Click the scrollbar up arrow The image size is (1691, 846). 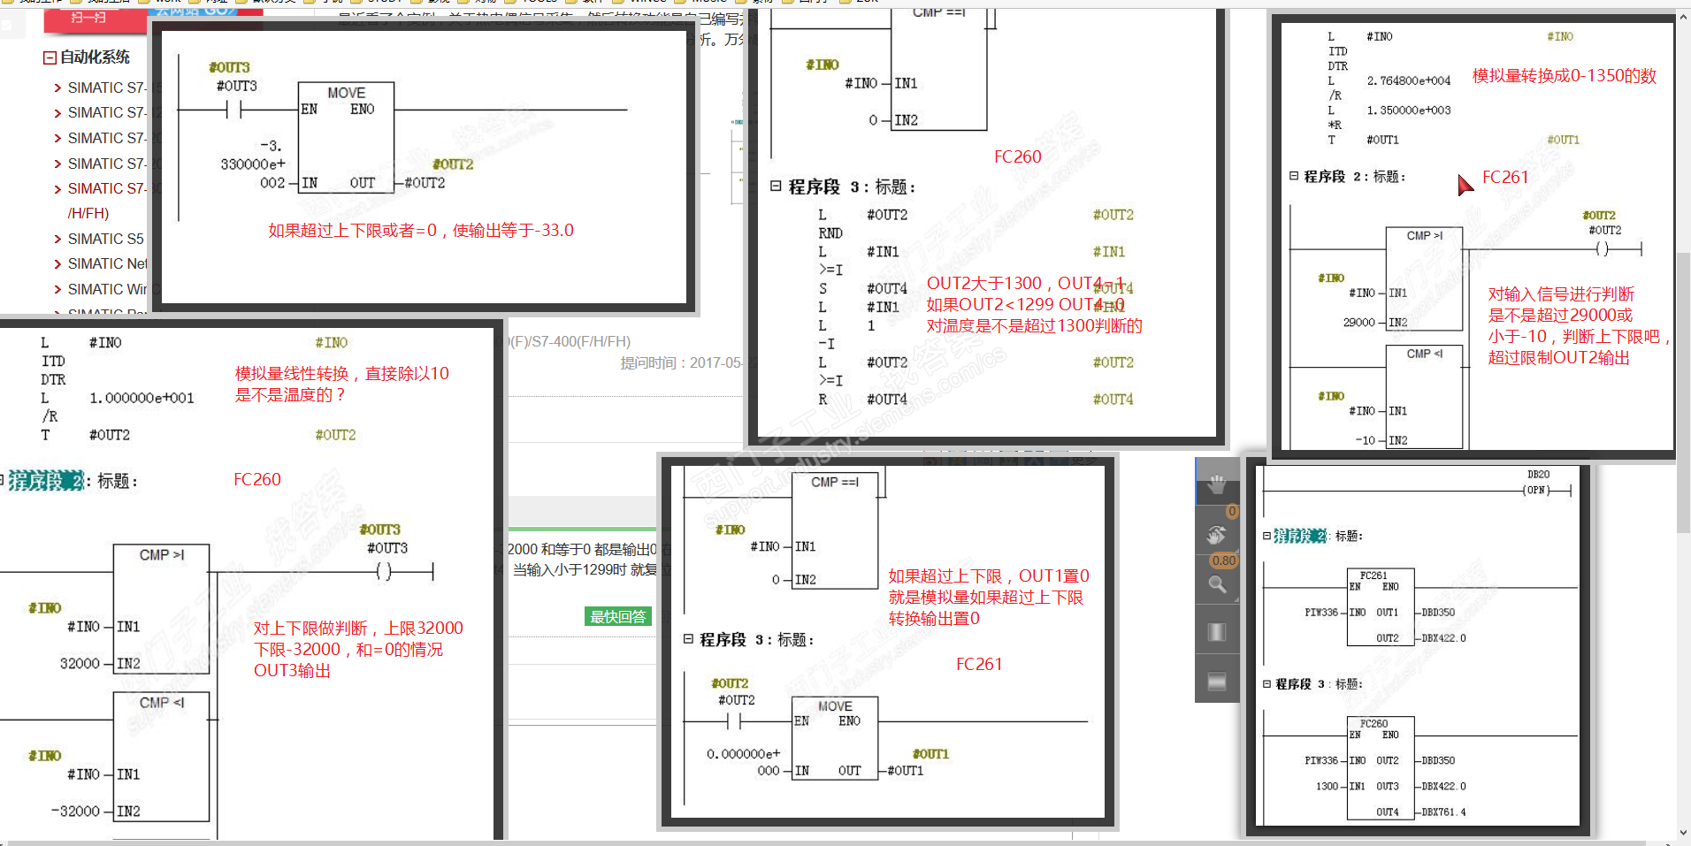coord(1683,16)
